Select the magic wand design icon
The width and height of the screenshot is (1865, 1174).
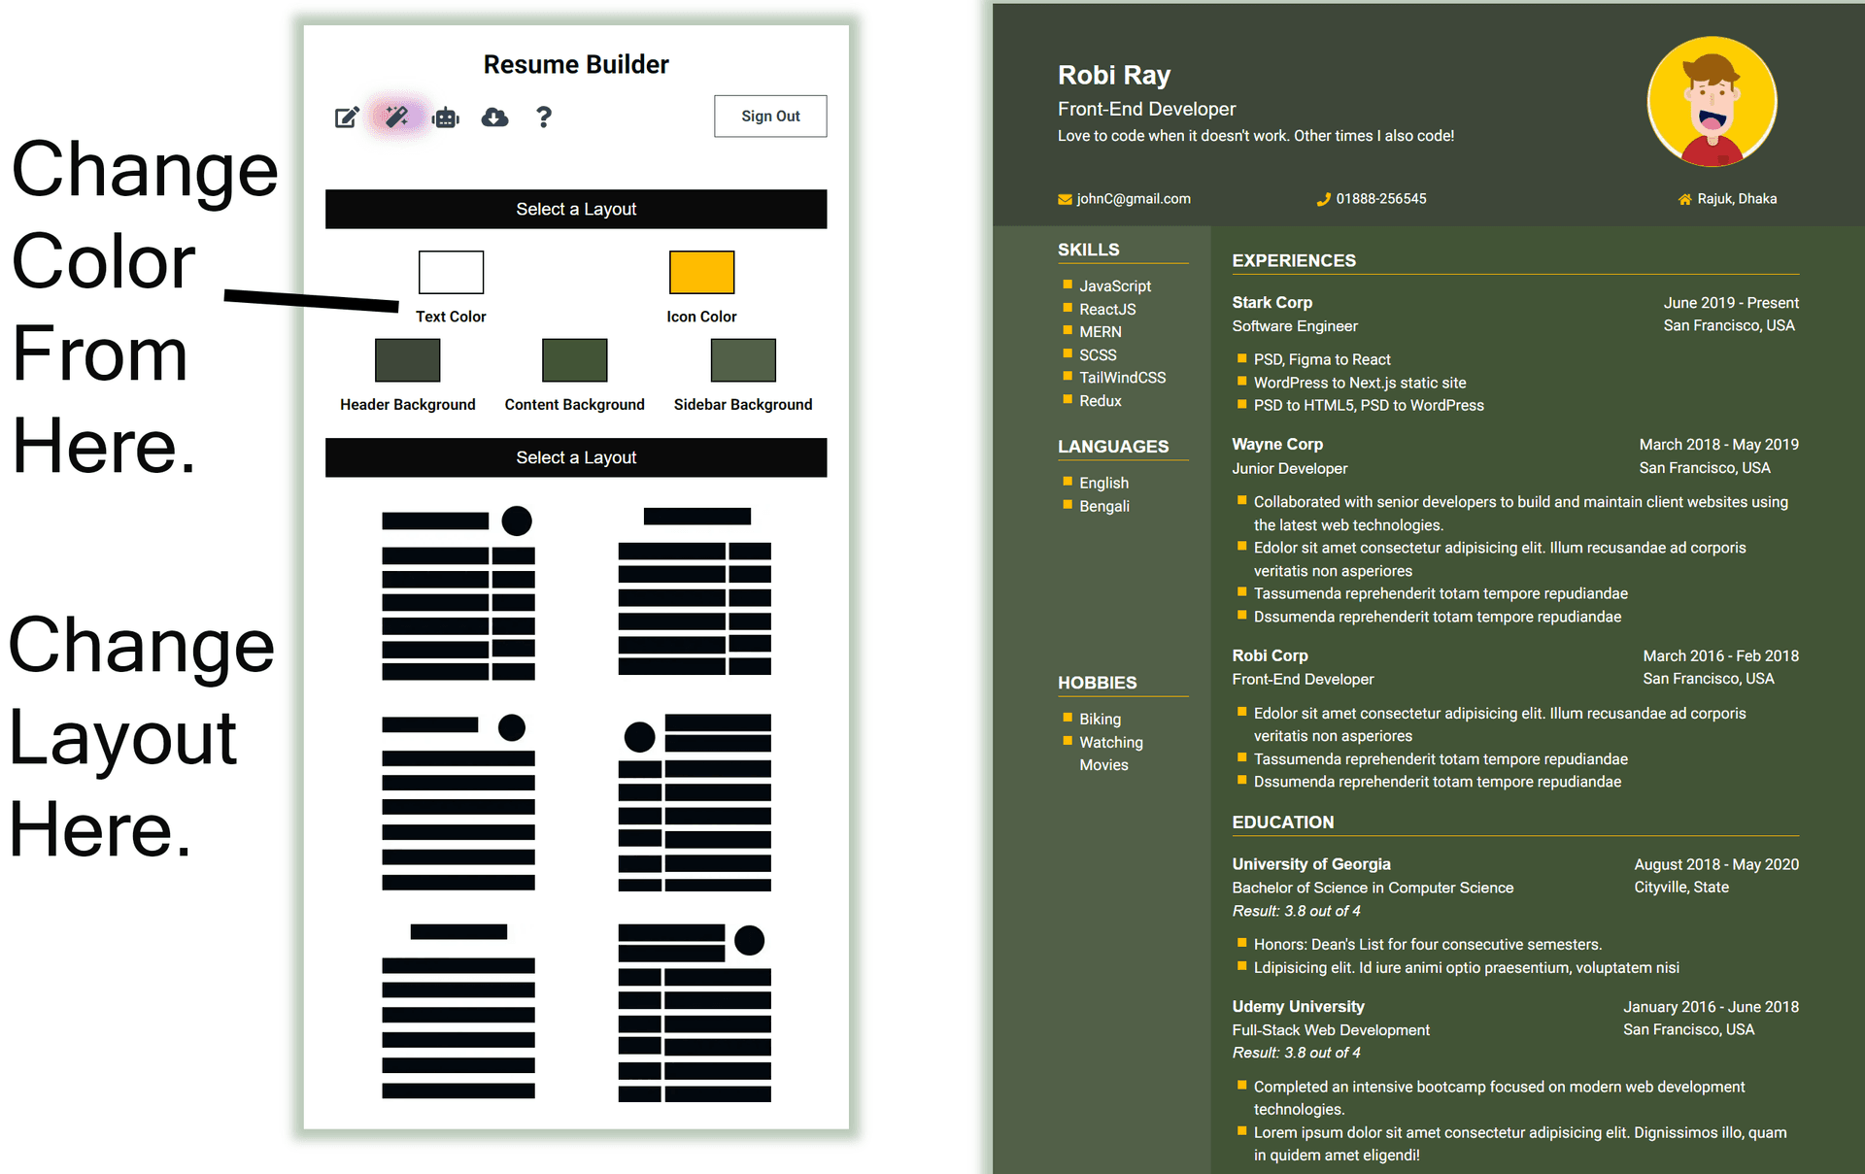[x=396, y=117]
